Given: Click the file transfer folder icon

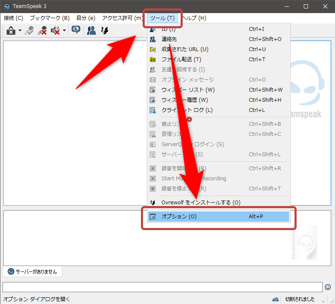Looking at the screenshot, I should [x=153, y=60].
